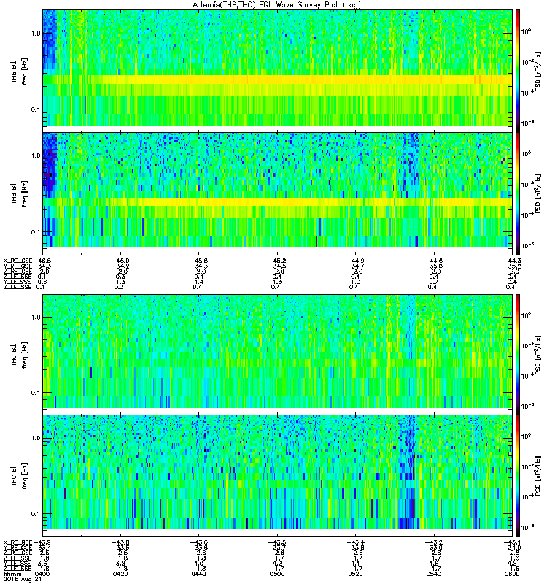Click the THC B-perpendicular freq [Hz] axis label
Screen dimensions: 547x584
(25, 355)
